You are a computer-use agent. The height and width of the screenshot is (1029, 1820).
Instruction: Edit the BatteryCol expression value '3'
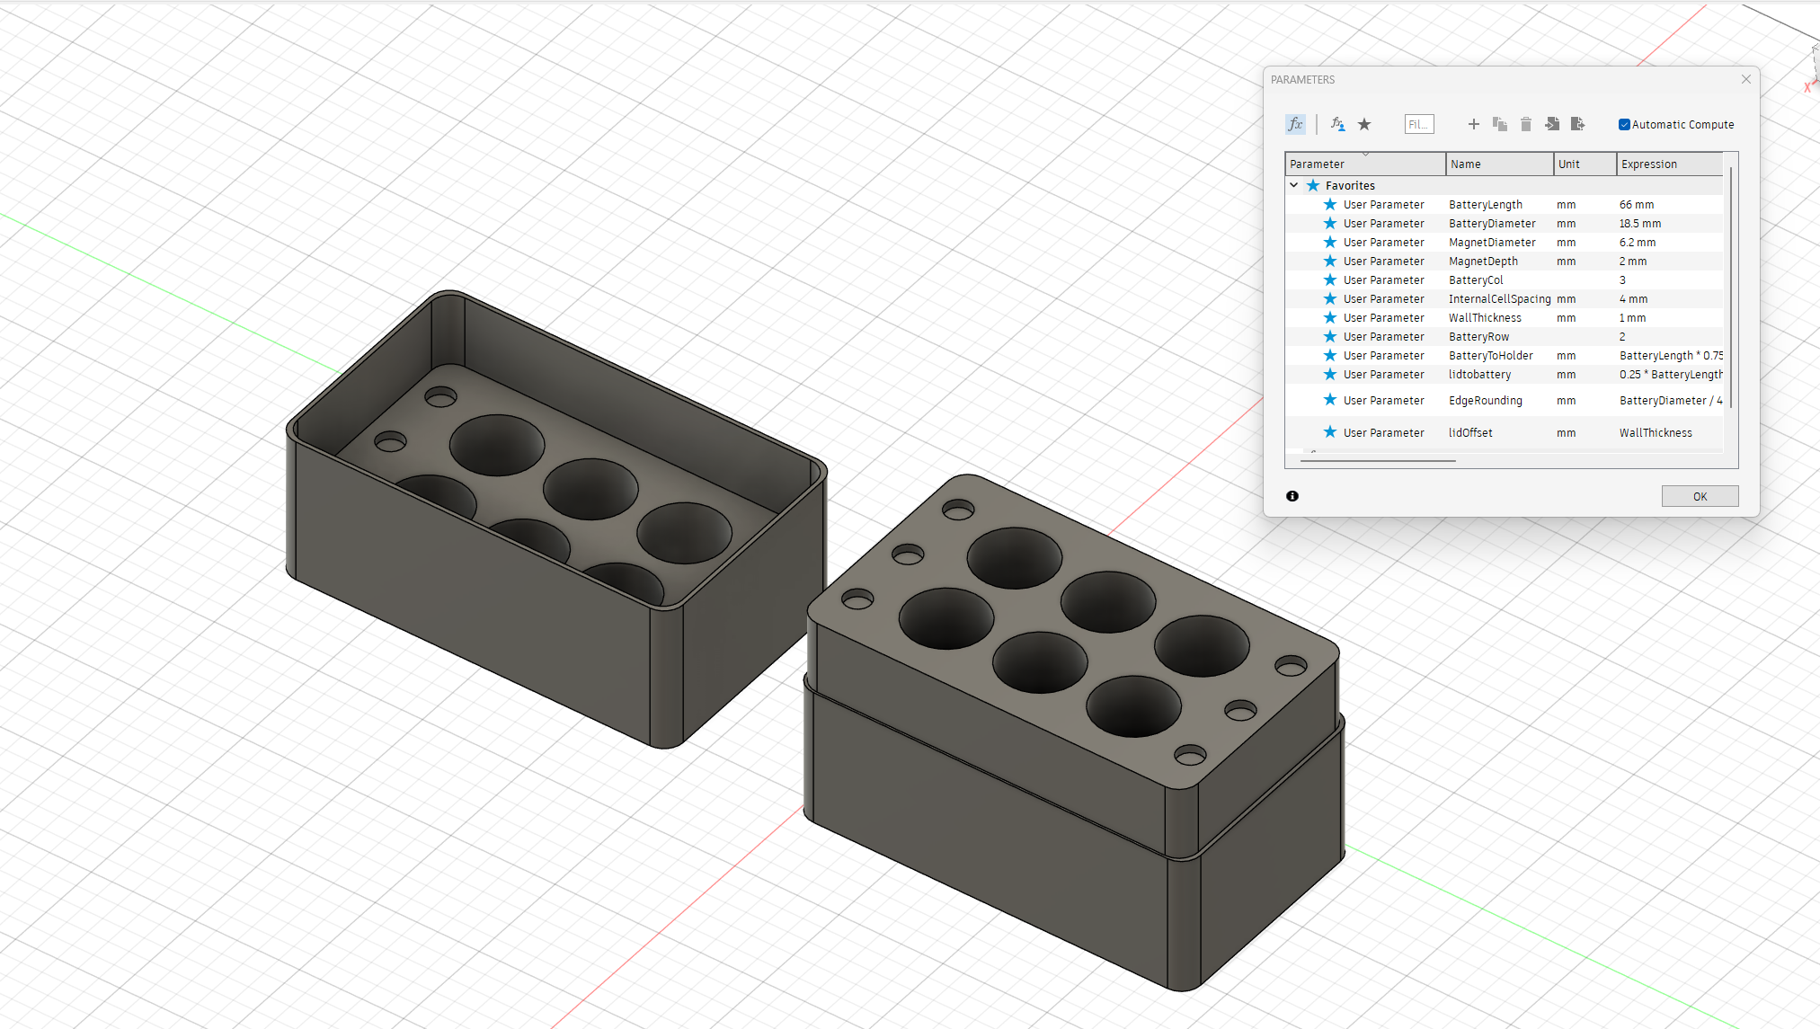click(x=1622, y=280)
